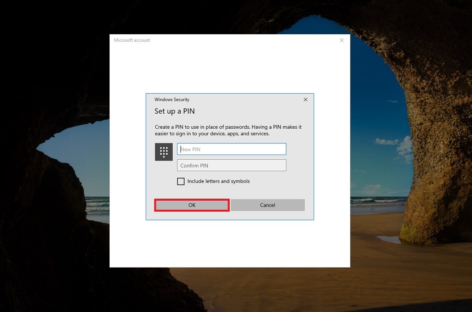This screenshot has height=312, width=472.
Task: Click the PIN keypad icon
Action: coord(164,152)
